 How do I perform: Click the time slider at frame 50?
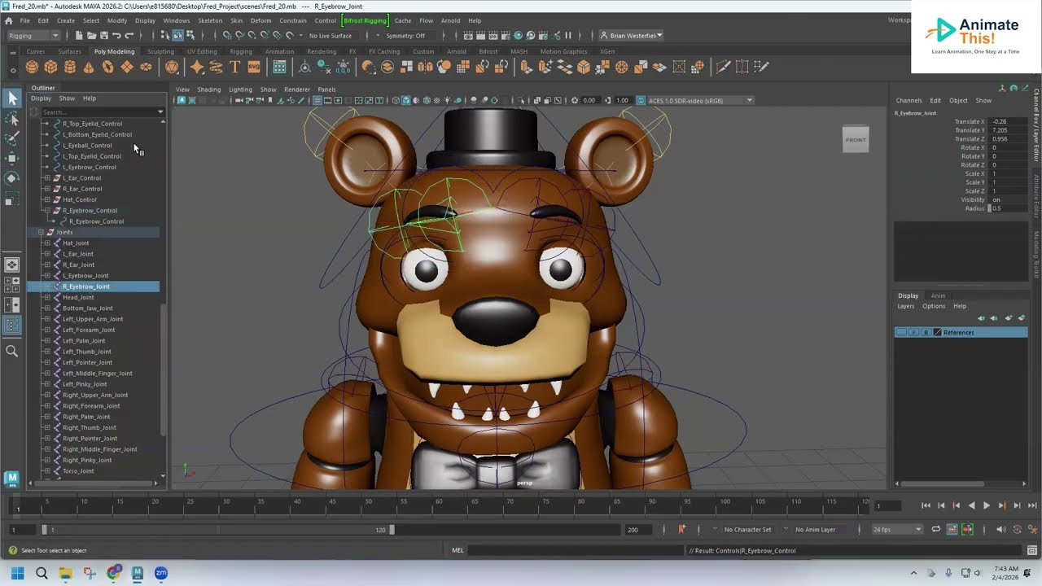[x=368, y=506]
